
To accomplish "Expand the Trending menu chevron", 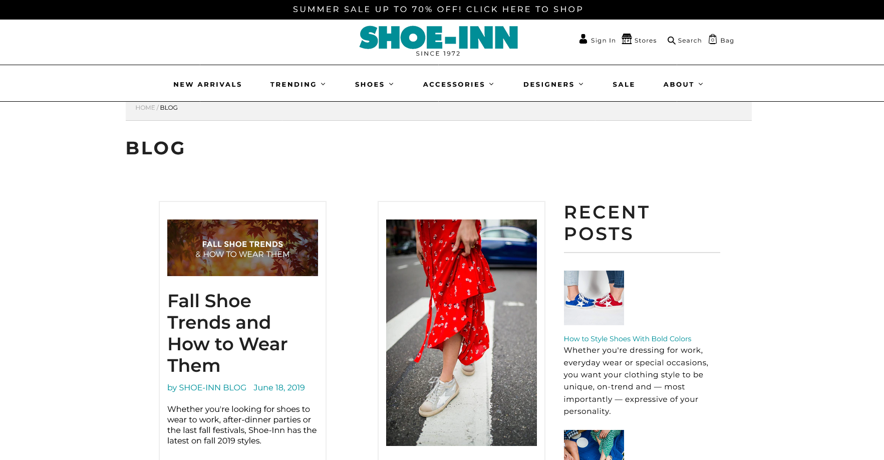I will 323,84.
